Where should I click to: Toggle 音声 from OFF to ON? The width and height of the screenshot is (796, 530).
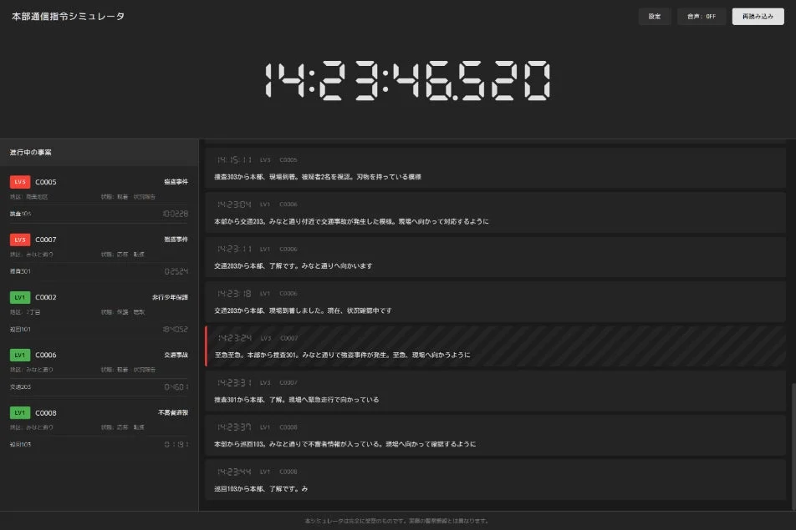(x=701, y=16)
